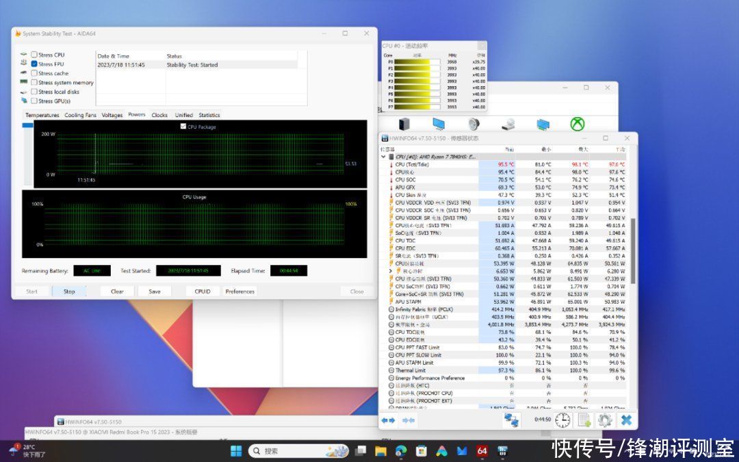The image size is (739, 462).
Task: Switch to the Unified tab
Action: [184, 115]
